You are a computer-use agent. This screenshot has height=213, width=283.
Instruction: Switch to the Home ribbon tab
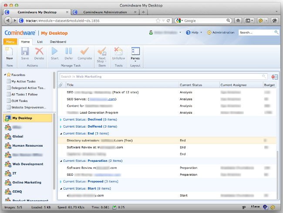point(25,42)
